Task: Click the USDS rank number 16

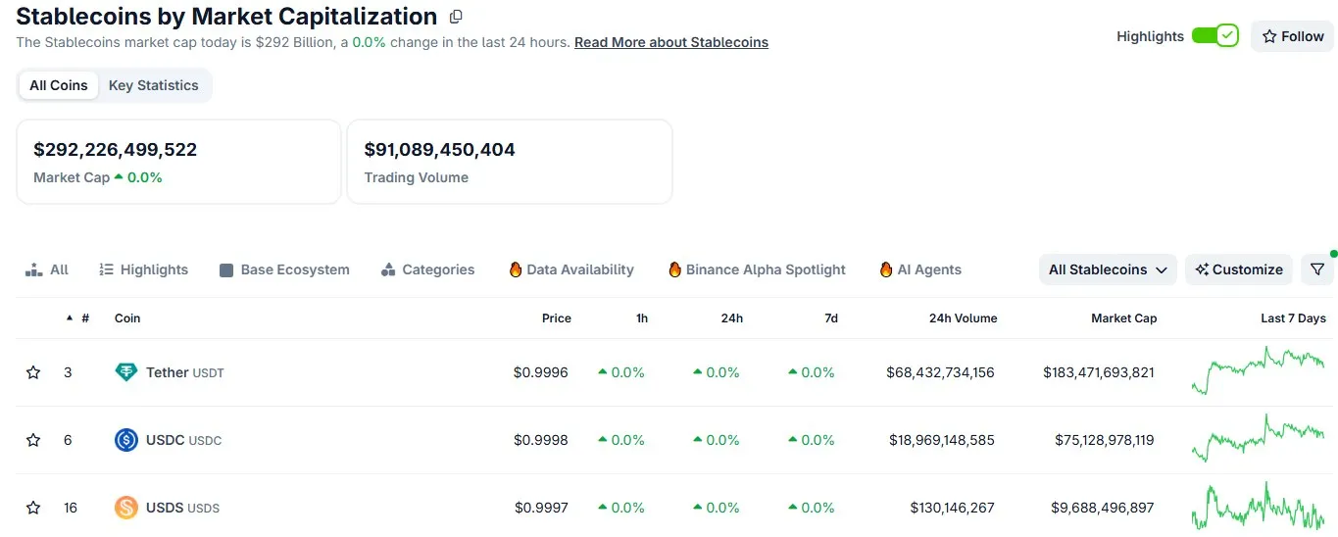Action: tap(71, 508)
